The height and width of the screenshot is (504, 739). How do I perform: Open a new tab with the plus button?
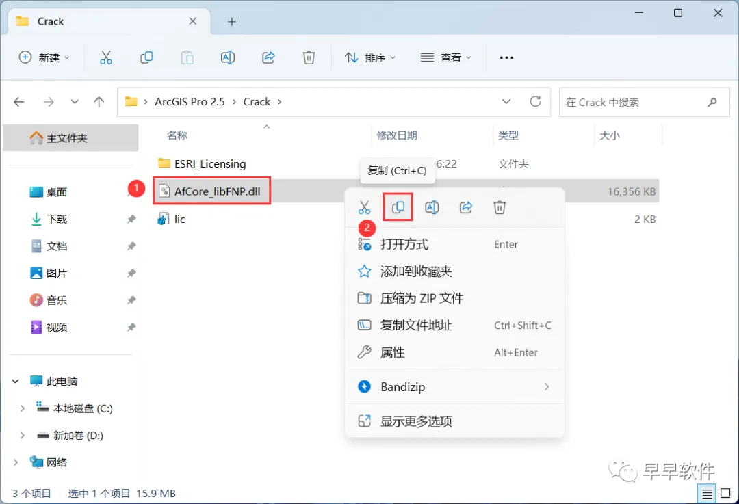231,22
